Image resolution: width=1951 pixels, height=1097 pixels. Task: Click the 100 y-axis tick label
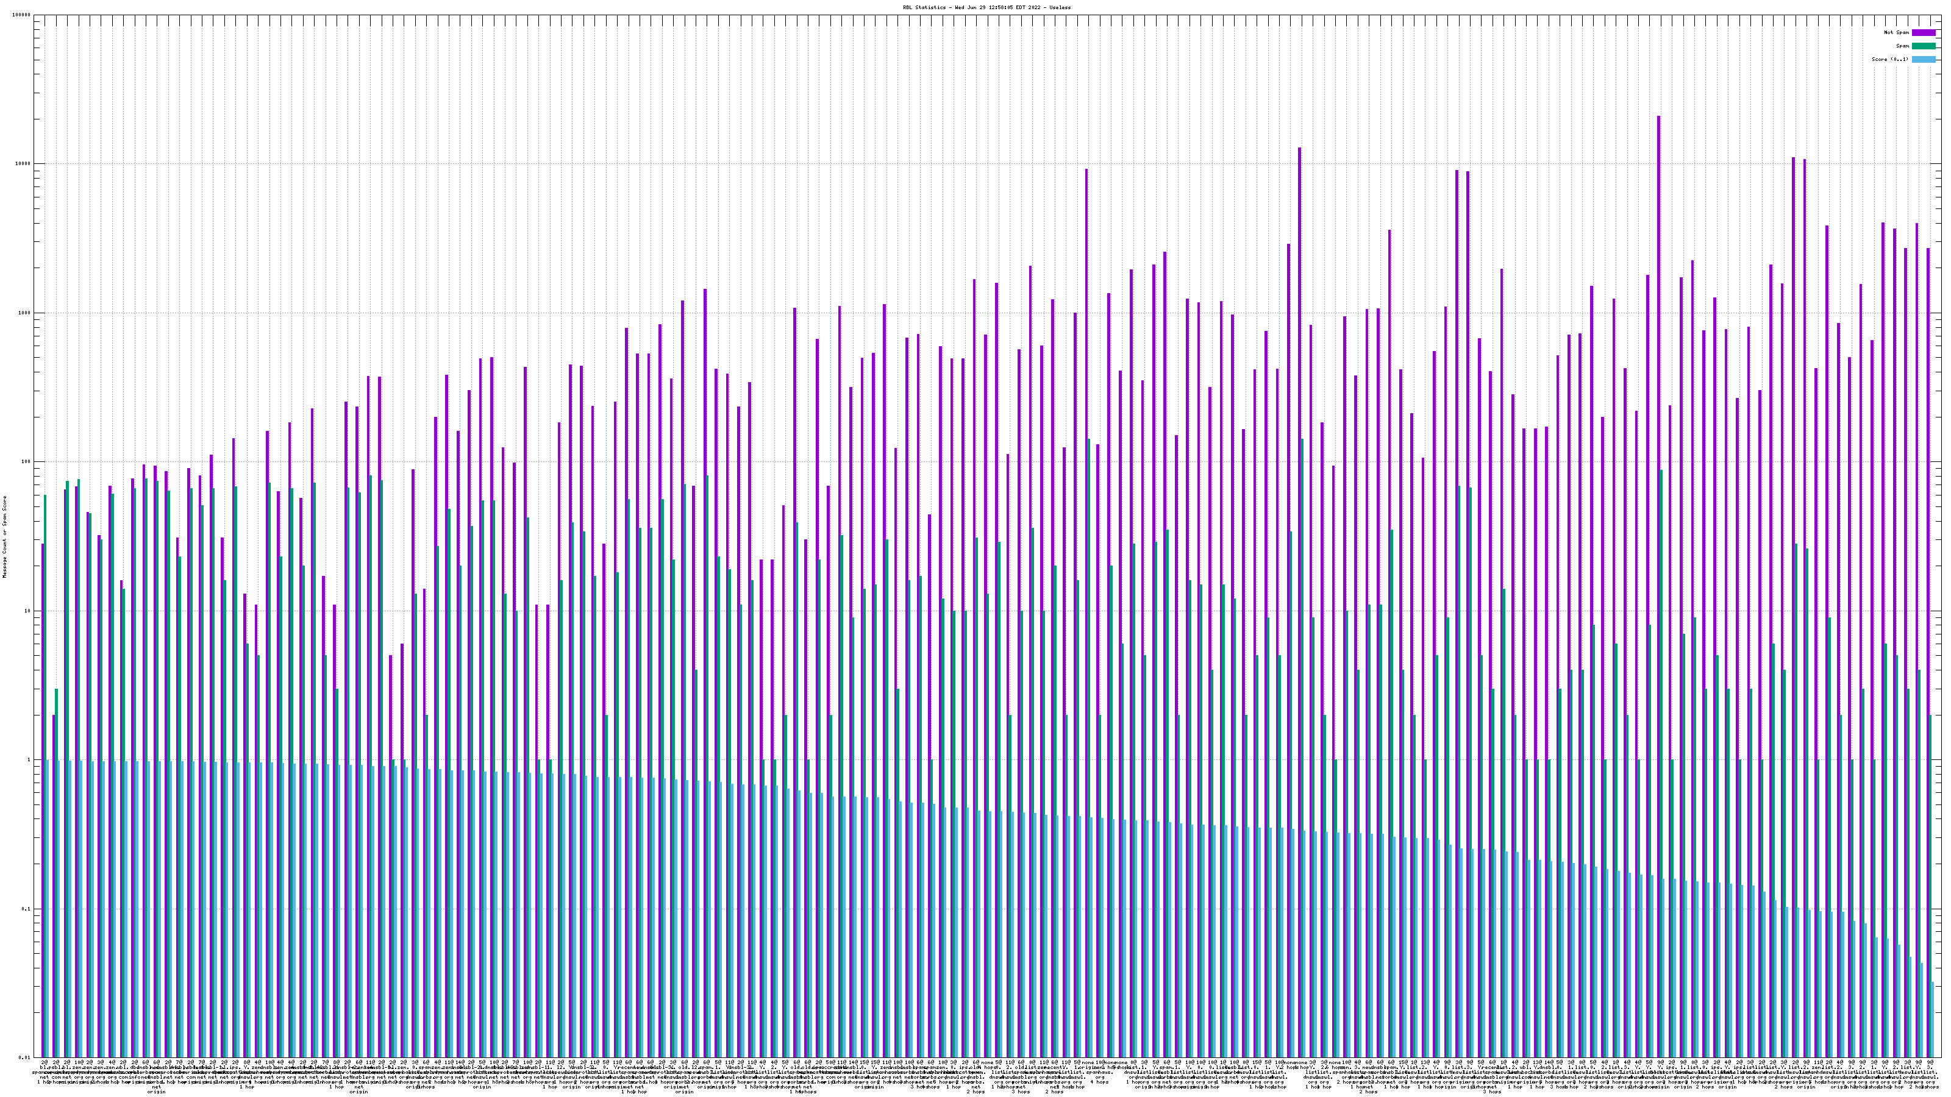tap(26, 462)
